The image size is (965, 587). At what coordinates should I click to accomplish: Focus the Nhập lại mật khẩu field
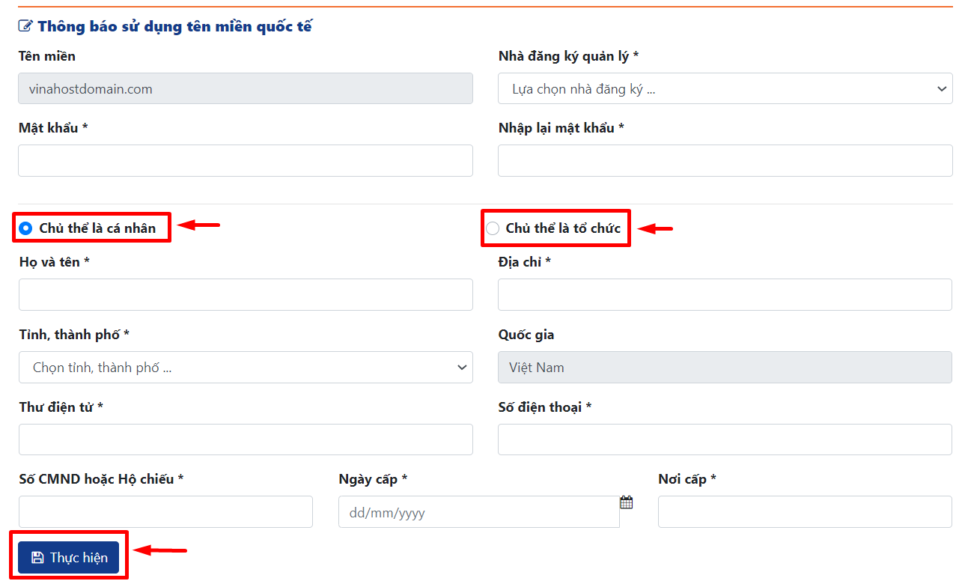725,161
